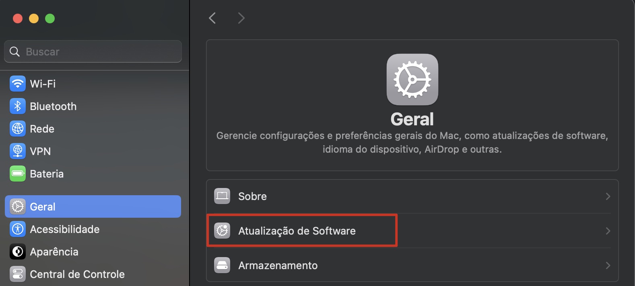Expand the Sobre row chevron
Screen dimensions: 635x286
608,197
